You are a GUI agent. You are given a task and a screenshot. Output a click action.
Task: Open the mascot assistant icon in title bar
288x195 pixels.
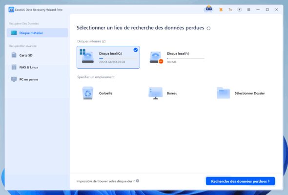pos(208,9)
